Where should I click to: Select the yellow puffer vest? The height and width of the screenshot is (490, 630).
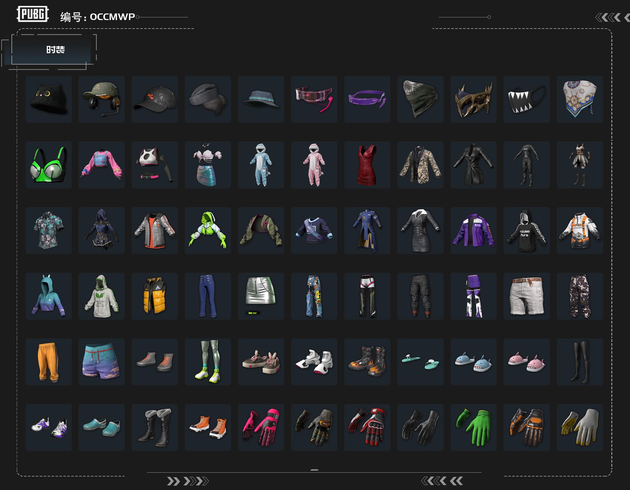point(155,296)
